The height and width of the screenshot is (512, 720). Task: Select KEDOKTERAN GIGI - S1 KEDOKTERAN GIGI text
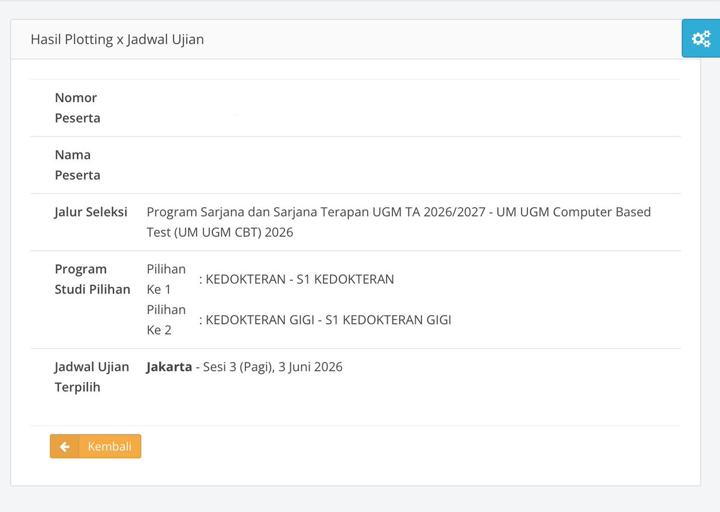[x=329, y=320]
